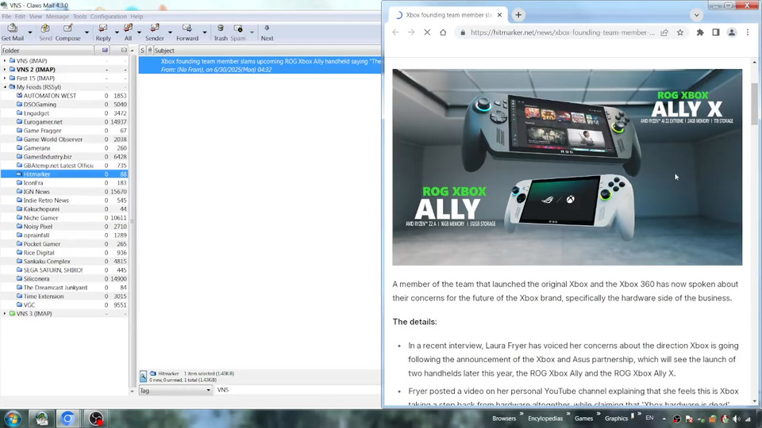This screenshot has height=428, width=762.
Task: Click the tag text input field
Action: 298,390
